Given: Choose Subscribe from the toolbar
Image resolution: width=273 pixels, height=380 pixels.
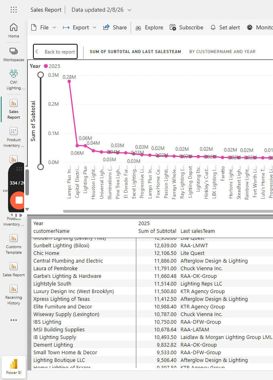Looking at the screenshot, I should pyautogui.click(x=187, y=28).
